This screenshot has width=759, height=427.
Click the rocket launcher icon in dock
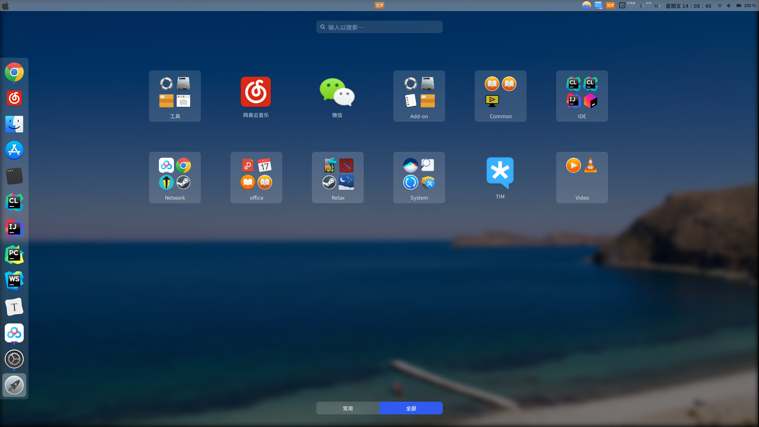point(14,385)
